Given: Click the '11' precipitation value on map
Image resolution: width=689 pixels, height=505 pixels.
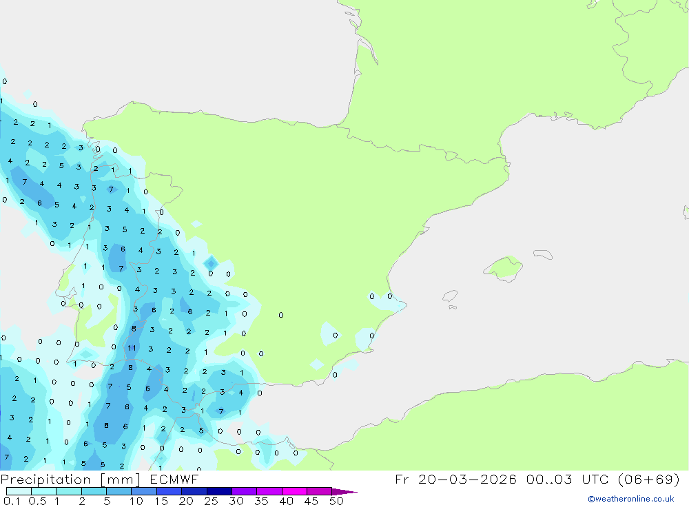Looking at the screenshot, I should tap(132, 348).
